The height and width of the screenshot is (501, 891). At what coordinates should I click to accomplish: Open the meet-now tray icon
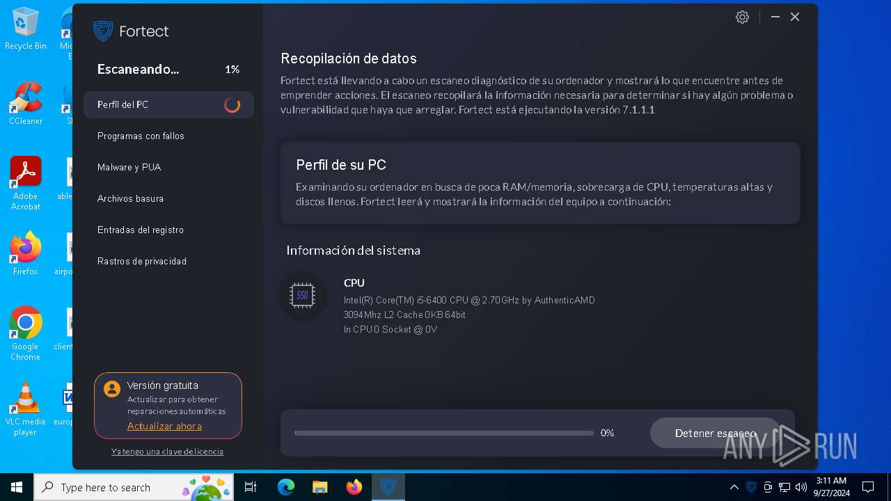point(768,487)
